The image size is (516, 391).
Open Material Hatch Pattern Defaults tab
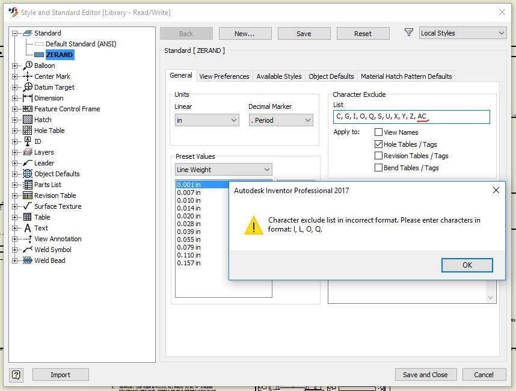coord(407,76)
